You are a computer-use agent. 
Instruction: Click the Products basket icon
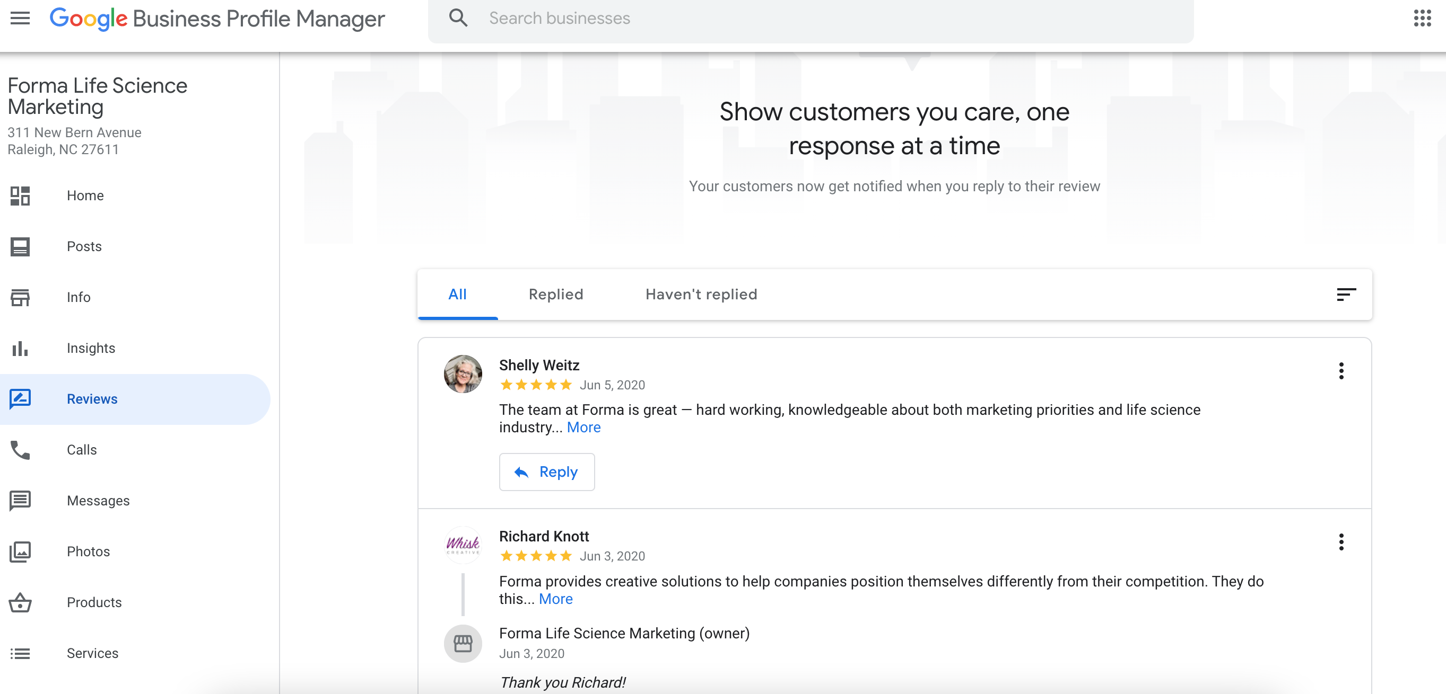pos(20,603)
